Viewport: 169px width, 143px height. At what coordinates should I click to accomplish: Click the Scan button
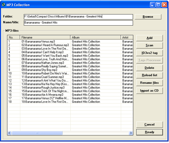tap(149, 45)
